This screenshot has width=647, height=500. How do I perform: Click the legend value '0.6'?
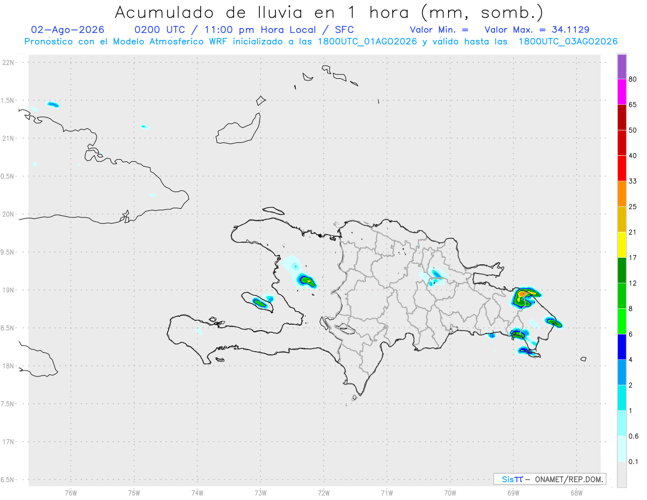click(634, 436)
